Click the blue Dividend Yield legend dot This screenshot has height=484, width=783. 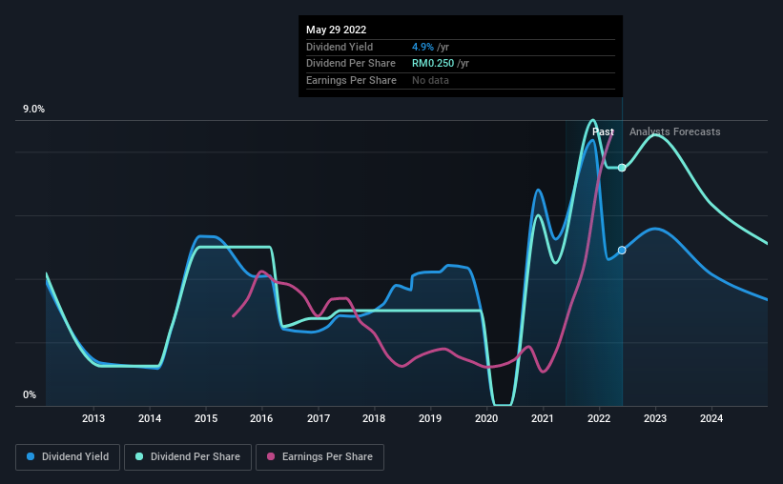(31, 457)
